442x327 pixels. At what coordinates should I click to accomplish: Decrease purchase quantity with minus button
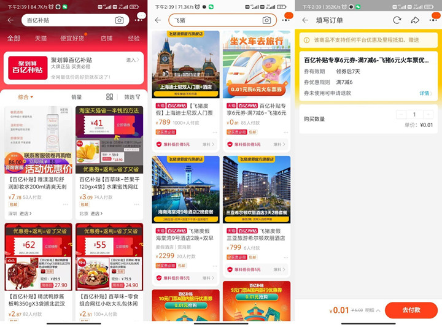pyautogui.click(x=401, y=114)
